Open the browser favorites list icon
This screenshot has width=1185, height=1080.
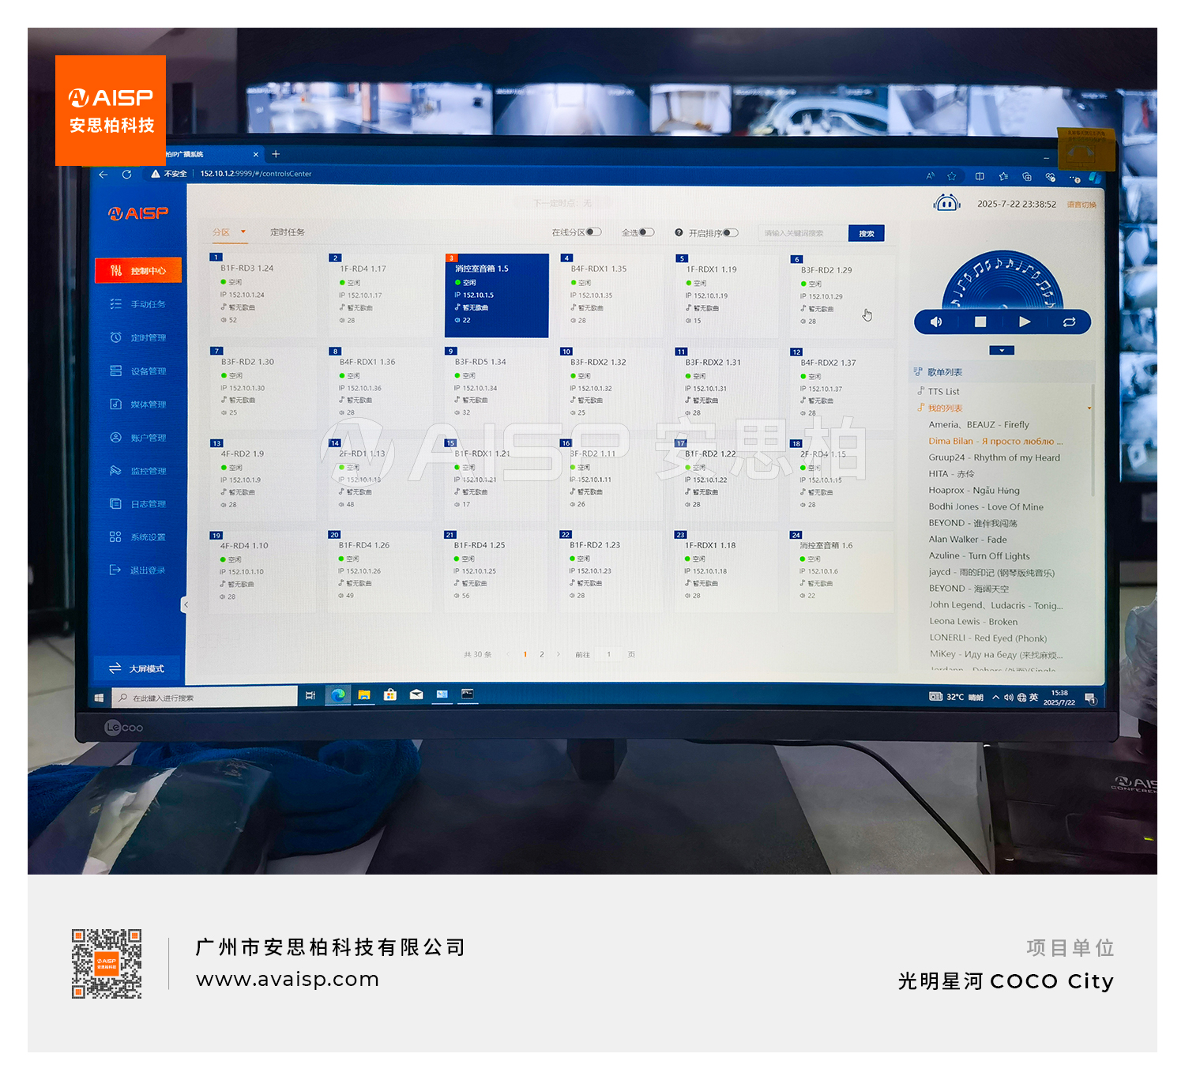tap(1003, 176)
